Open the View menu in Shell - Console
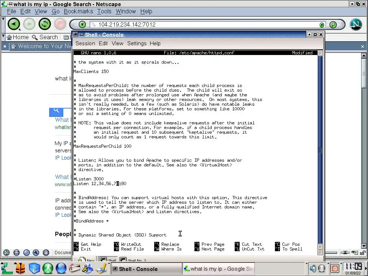The height and width of the screenshot is (276, 368). pos(118,43)
